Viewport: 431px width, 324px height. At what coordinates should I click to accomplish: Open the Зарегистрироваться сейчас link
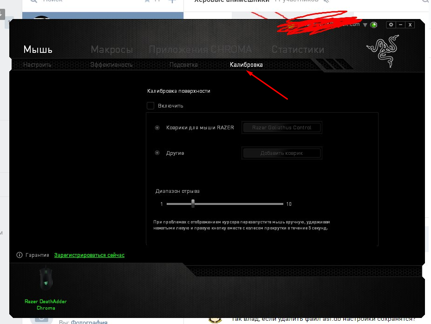click(89, 255)
